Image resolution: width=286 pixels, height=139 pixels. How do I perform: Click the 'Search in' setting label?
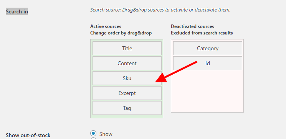click(x=17, y=11)
